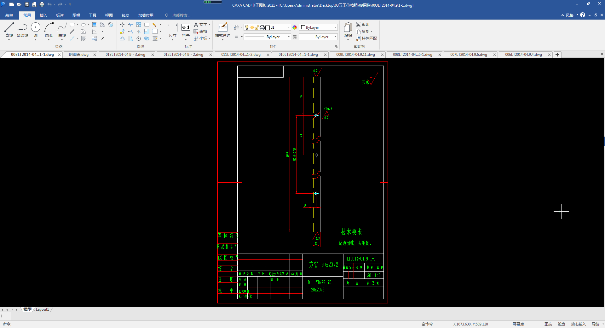Open the 尺寸 dimension tool
Viewport: 605px width, 328px height.
pyautogui.click(x=172, y=30)
